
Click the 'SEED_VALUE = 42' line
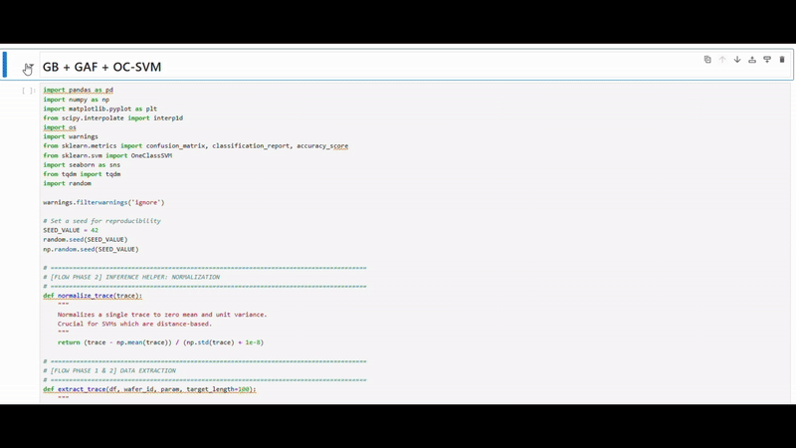pyautogui.click(x=71, y=230)
